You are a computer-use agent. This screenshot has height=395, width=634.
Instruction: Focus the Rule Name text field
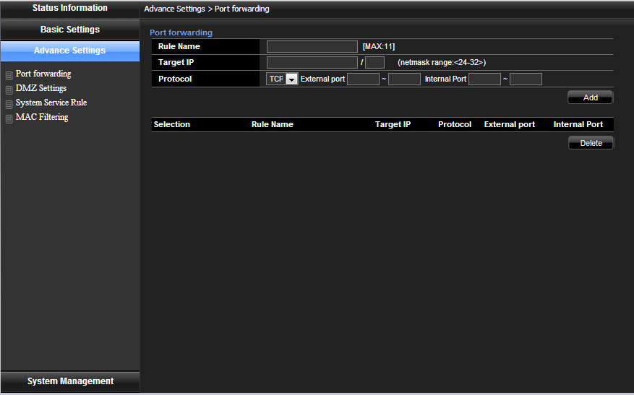312,47
